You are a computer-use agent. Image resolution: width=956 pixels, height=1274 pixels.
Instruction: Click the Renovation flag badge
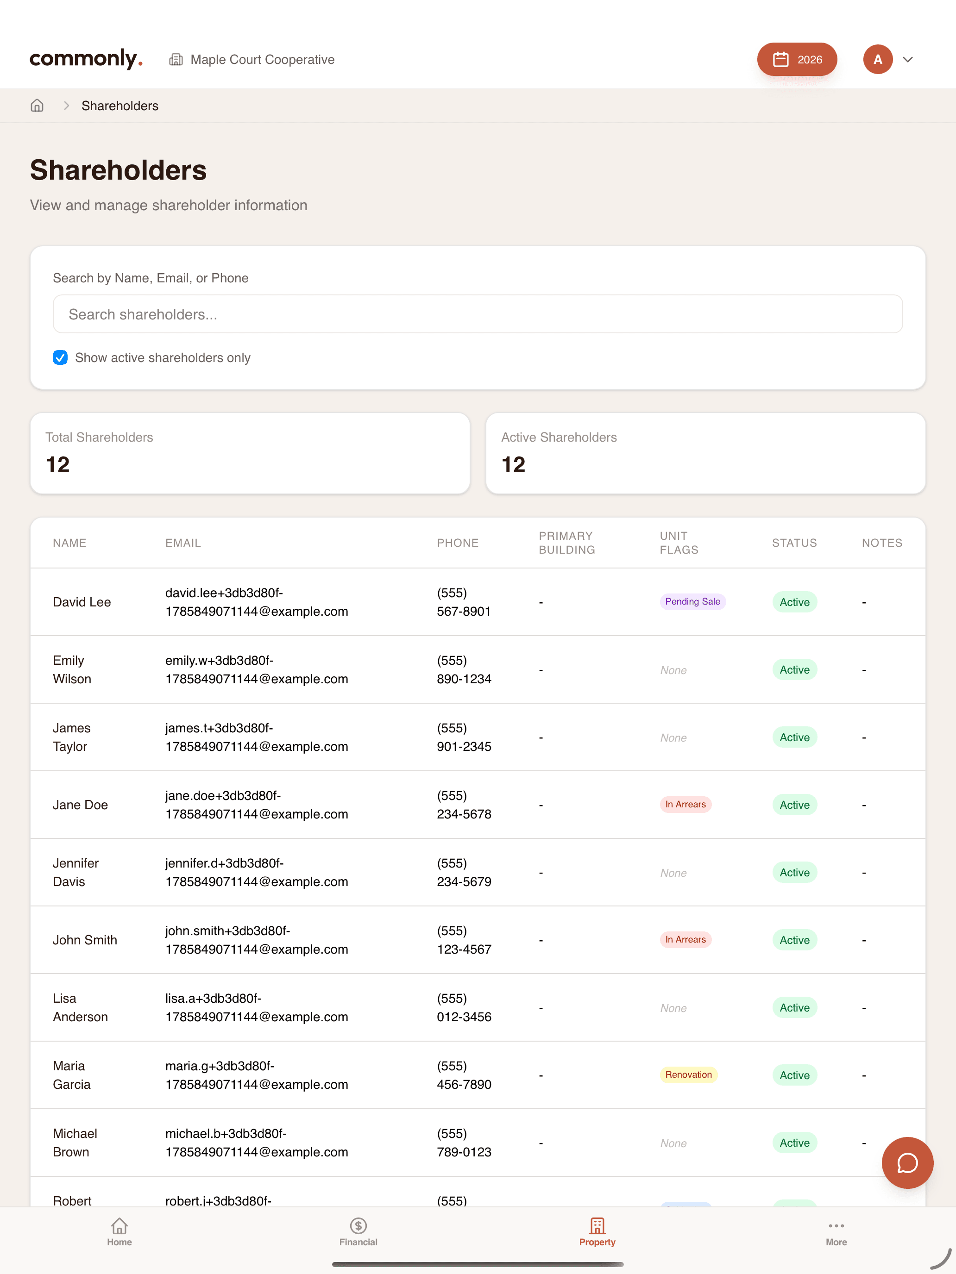click(688, 1075)
